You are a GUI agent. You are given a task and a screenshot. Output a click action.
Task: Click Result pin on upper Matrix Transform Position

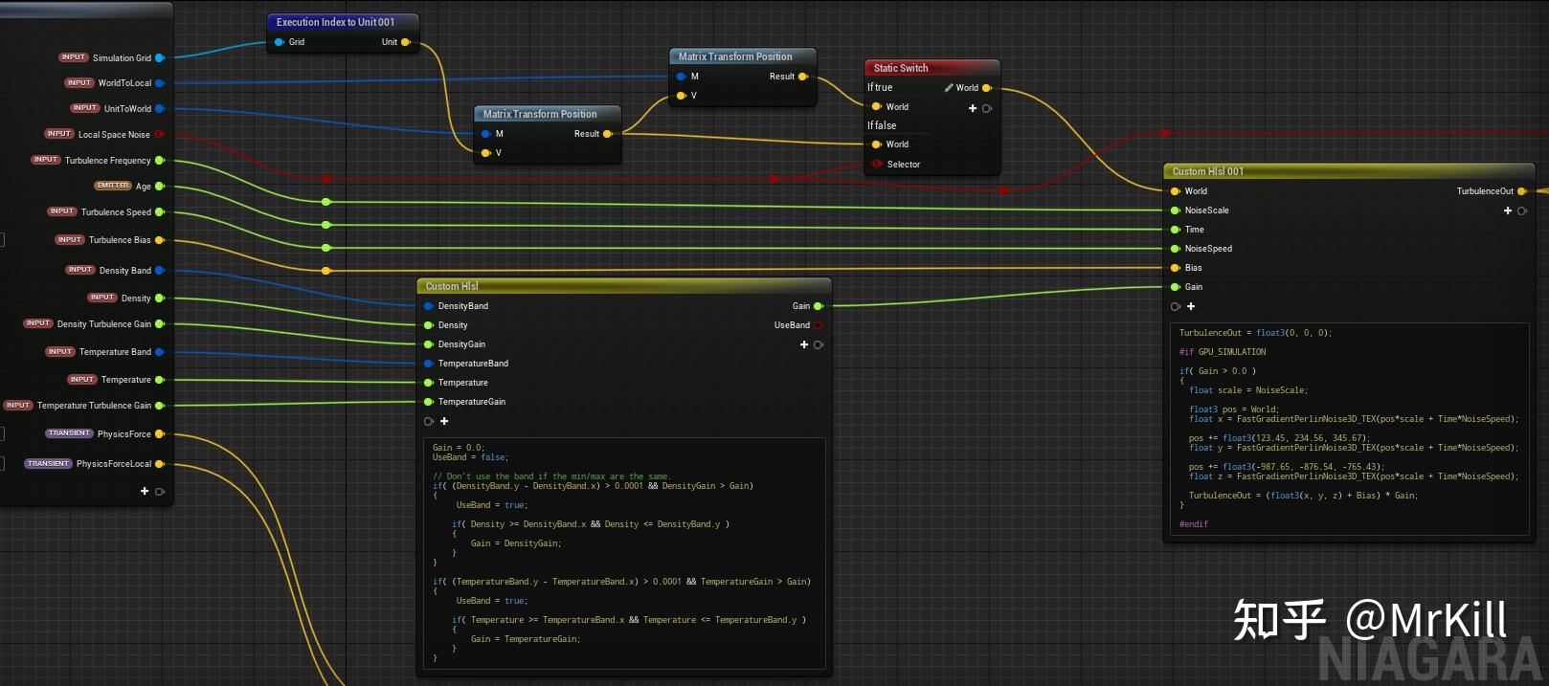[802, 77]
